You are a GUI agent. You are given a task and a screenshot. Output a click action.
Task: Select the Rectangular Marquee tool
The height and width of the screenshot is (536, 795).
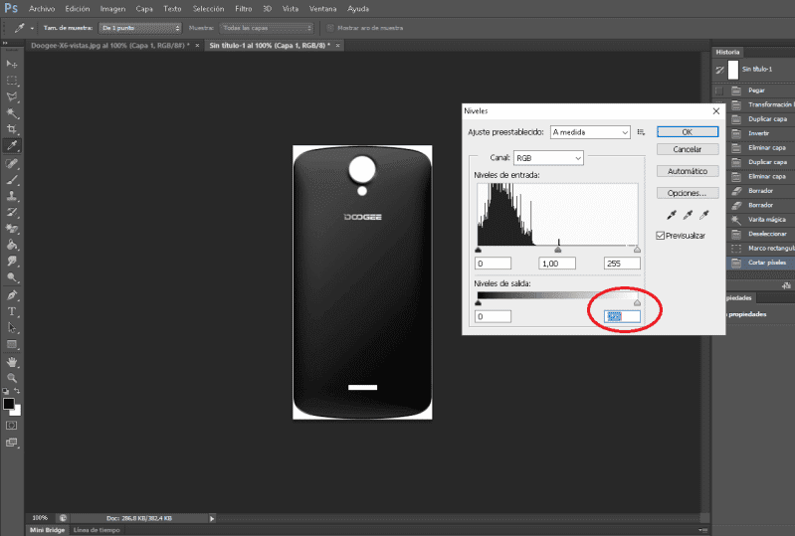click(x=12, y=81)
